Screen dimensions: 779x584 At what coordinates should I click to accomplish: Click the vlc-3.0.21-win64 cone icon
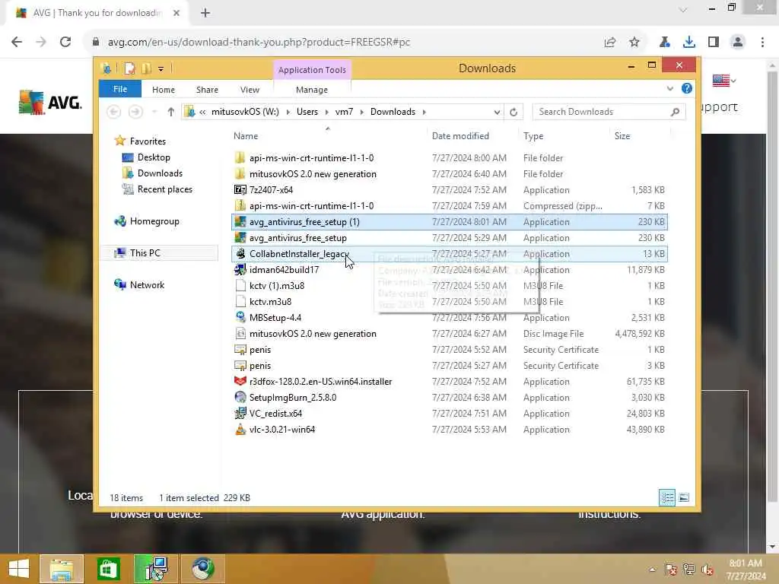coord(240,429)
